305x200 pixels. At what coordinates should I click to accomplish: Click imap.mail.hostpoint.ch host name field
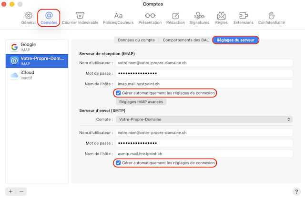click(x=204, y=84)
